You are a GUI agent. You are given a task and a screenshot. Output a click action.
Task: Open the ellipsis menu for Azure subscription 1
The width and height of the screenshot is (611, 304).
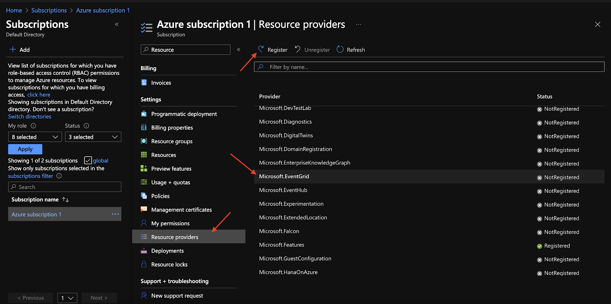(115, 214)
